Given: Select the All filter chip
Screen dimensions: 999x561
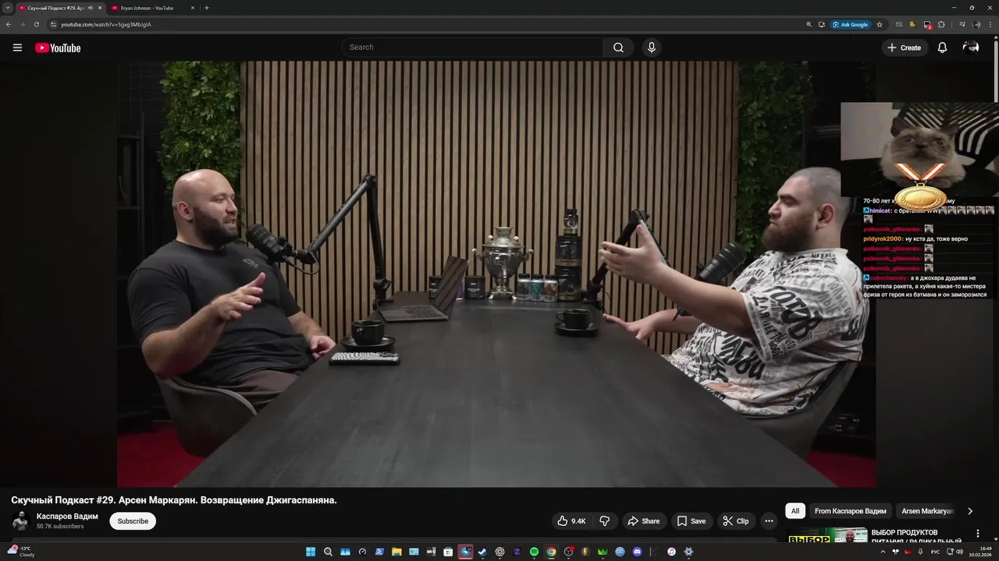Looking at the screenshot, I should (795, 511).
